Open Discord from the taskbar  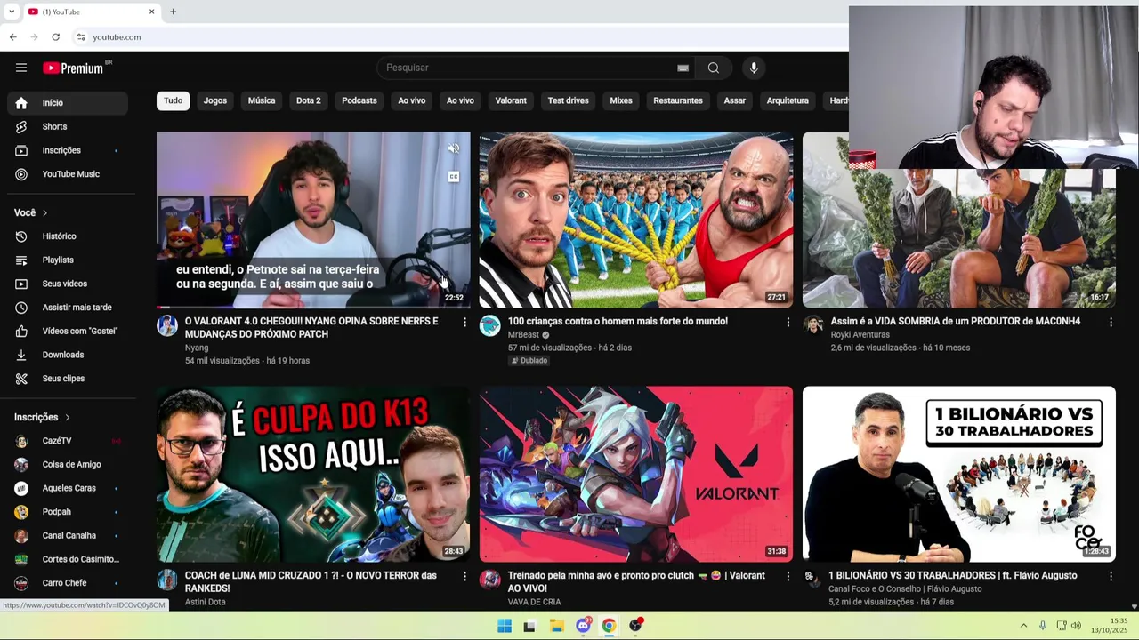tap(583, 626)
